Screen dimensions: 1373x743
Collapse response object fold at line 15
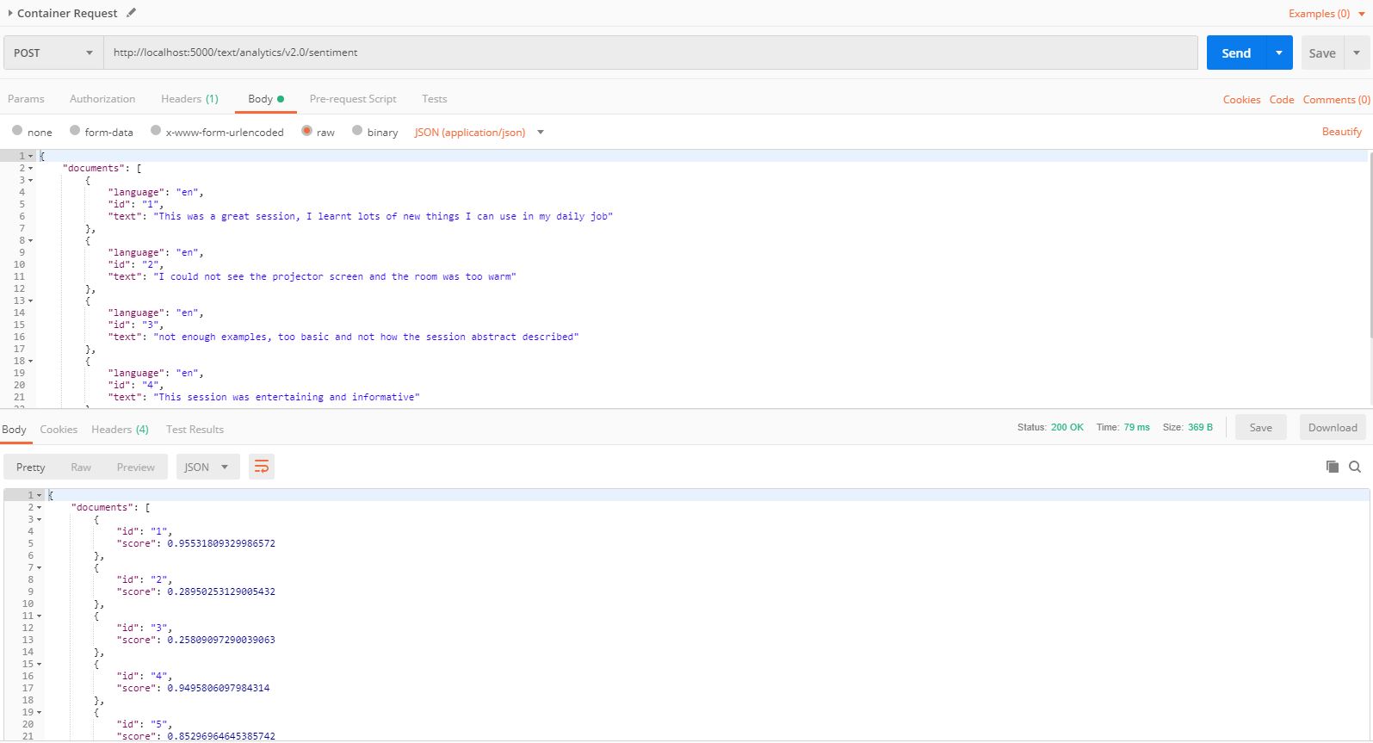[x=40, y=665]
